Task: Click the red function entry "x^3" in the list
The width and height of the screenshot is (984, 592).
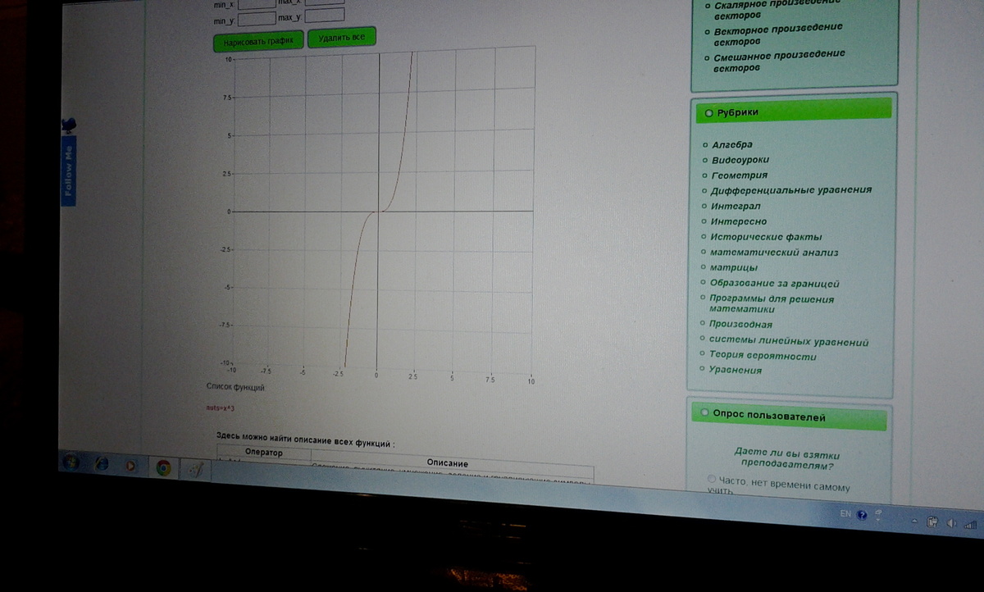Action: pos(220,408)
